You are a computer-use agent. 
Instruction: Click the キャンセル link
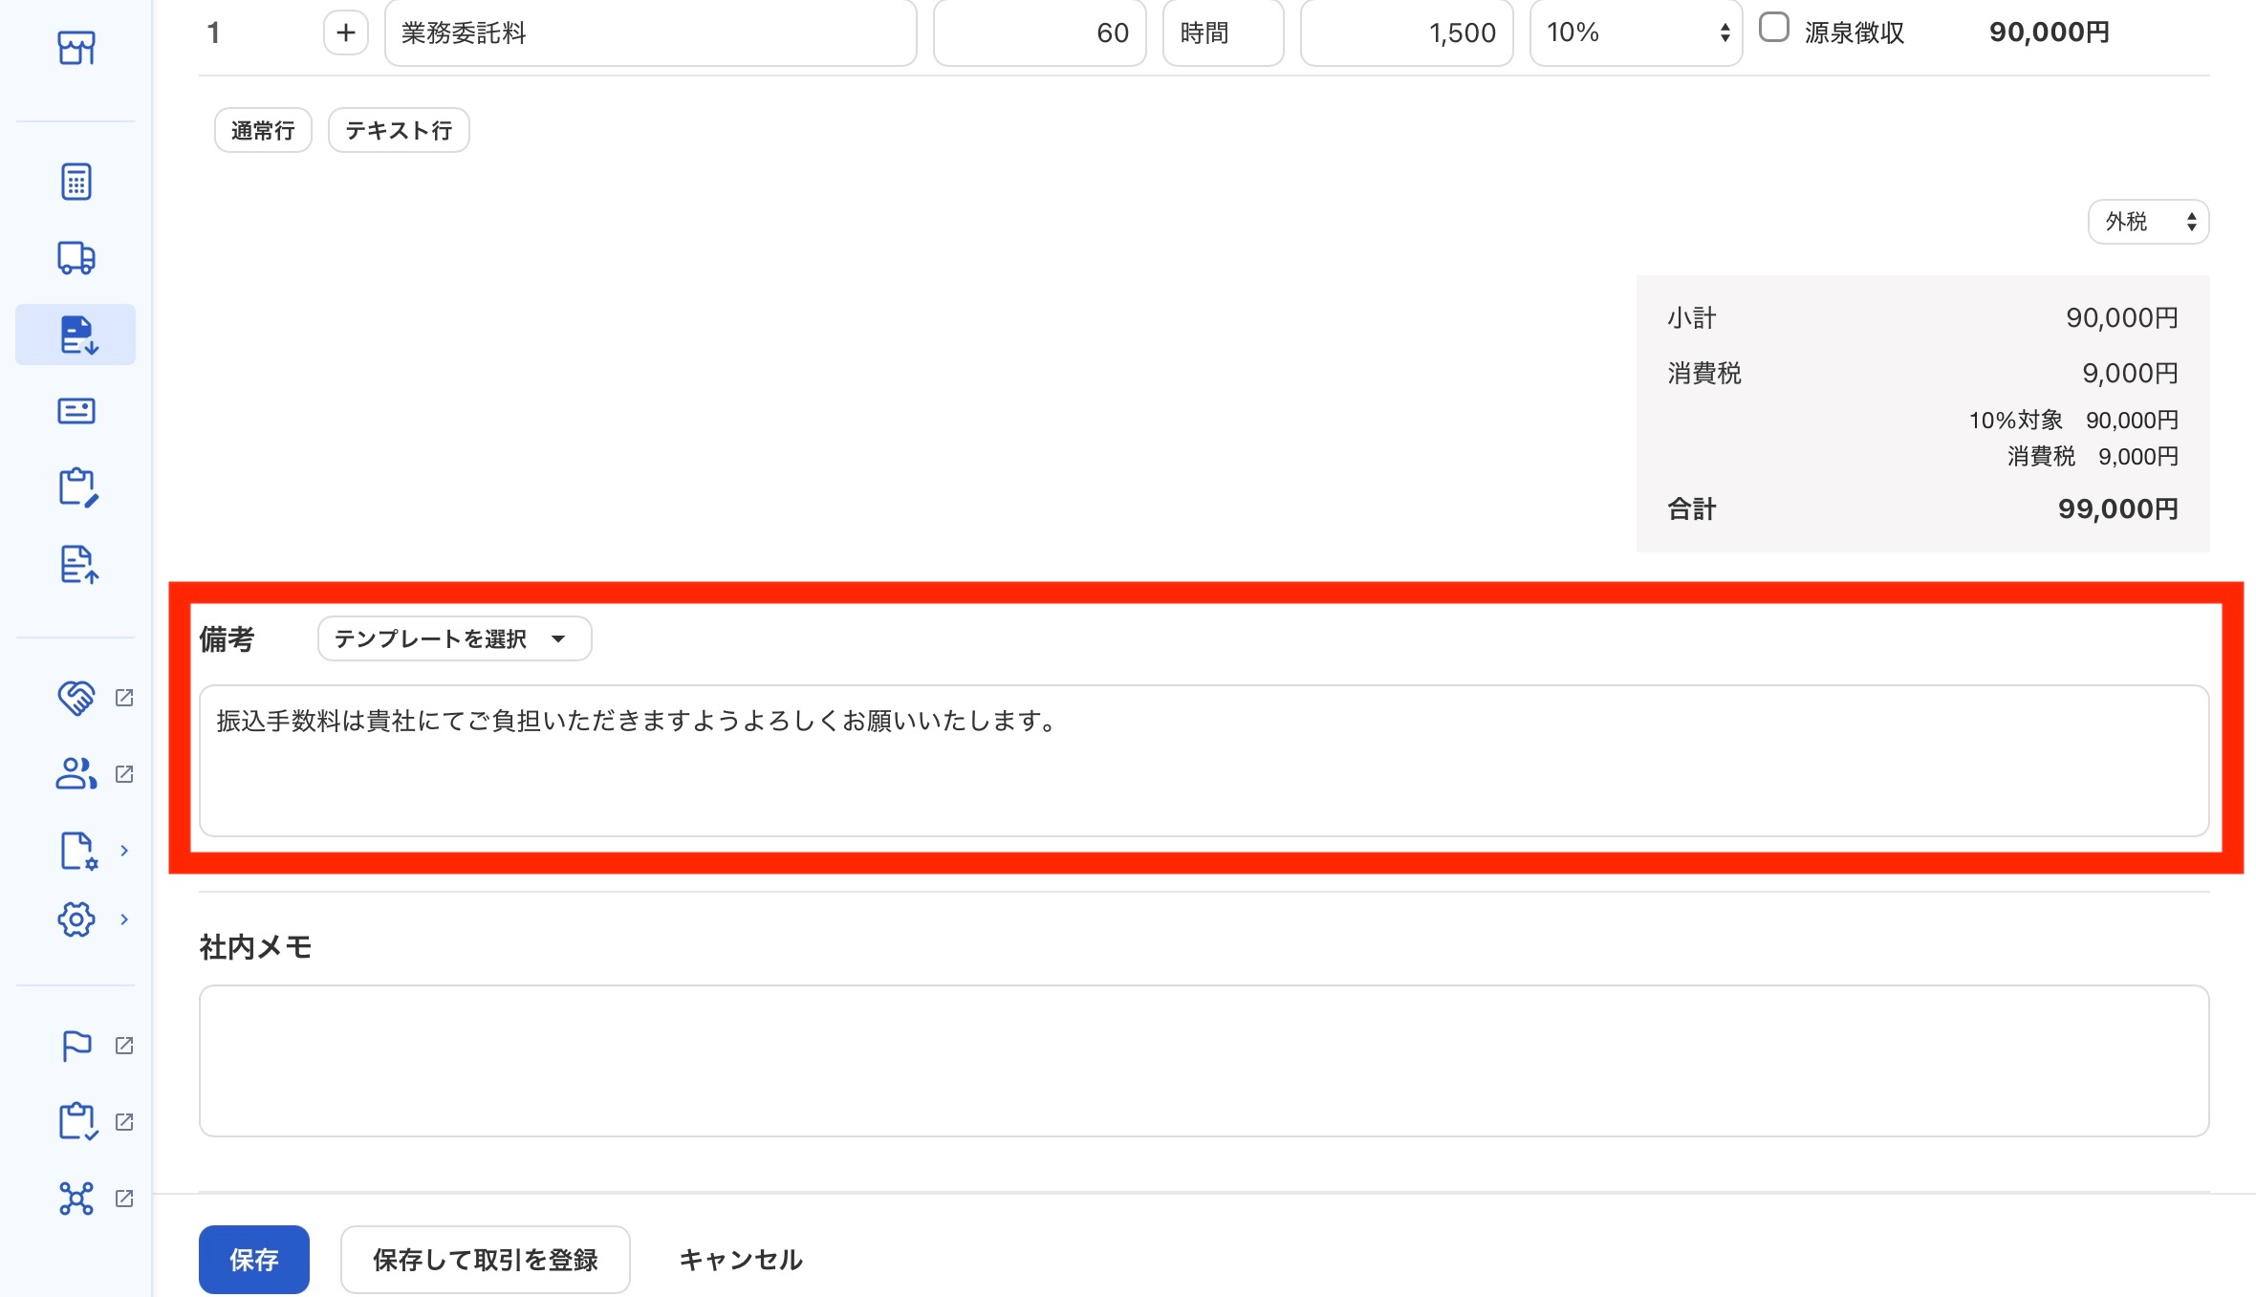741,1260
